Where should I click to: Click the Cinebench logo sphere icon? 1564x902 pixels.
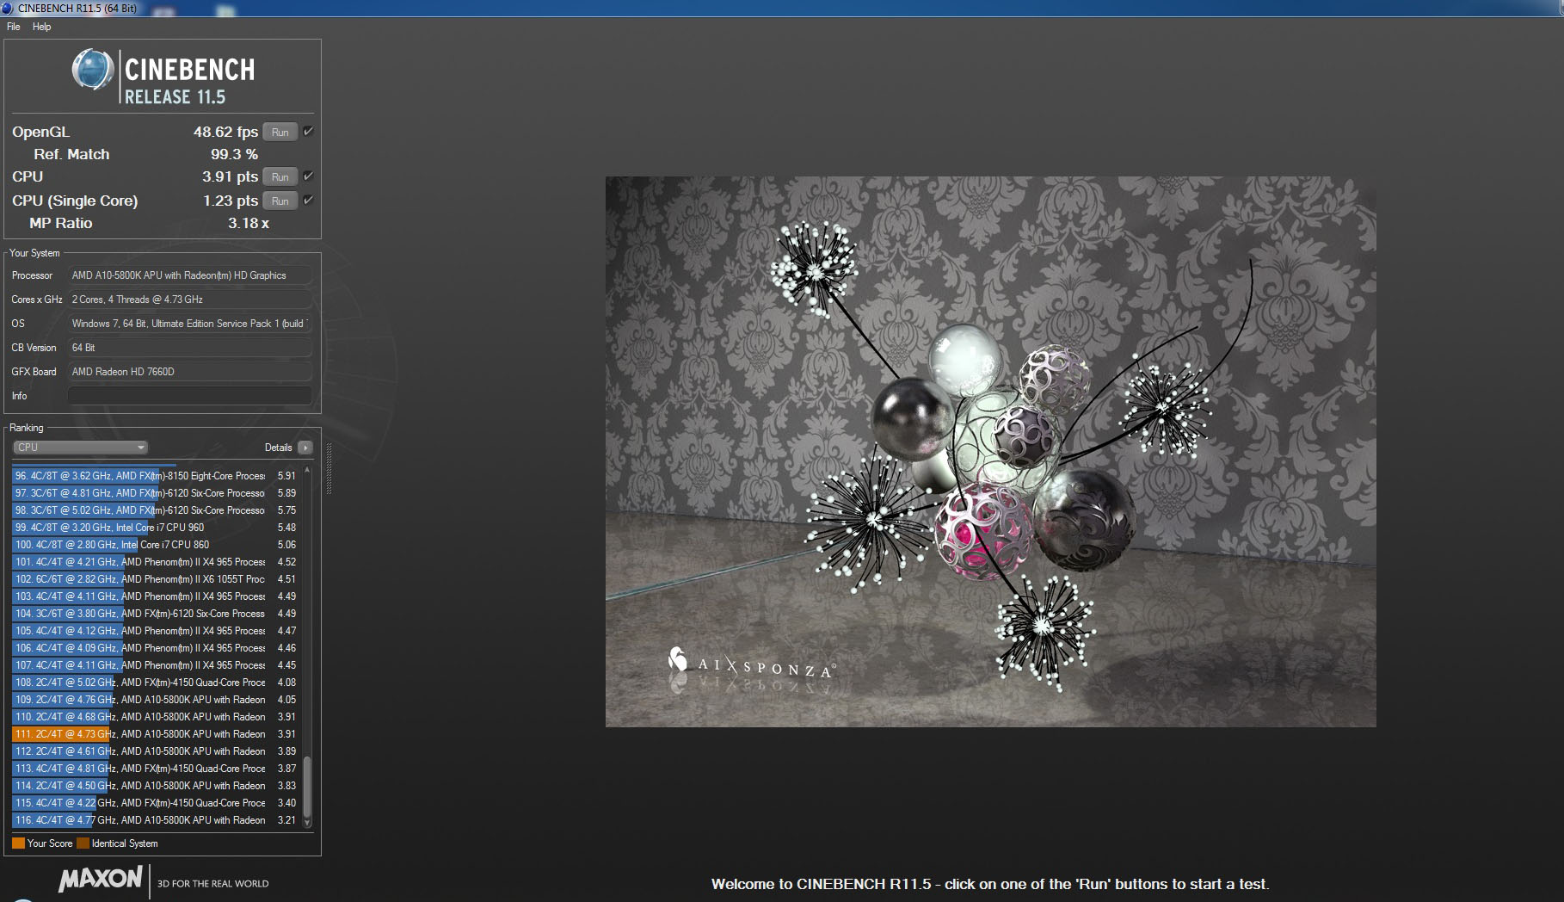click(x=92, y=70)
